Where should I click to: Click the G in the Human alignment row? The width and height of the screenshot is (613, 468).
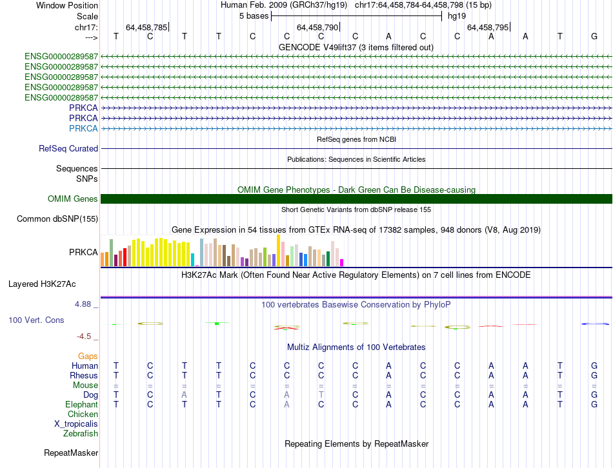(594, 366)
